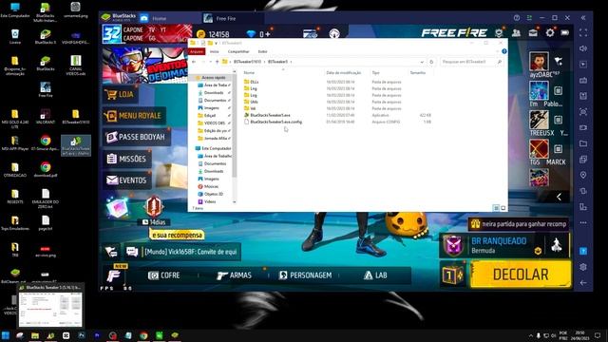Click BlueStacks sidebar back arrow
This screenshot has width=608, height=342.
point(583,283)
